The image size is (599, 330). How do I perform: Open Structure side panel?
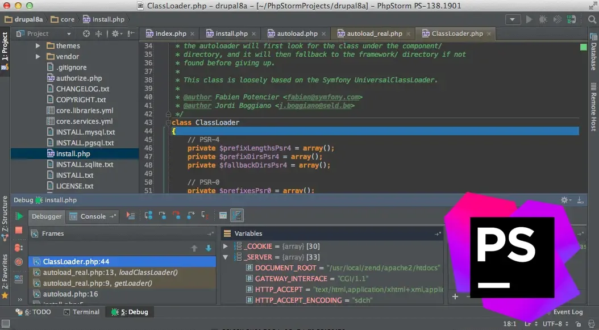click(x=5, y=219)
